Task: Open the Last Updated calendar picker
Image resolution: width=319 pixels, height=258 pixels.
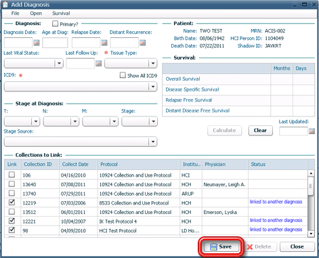Action: [312, 131]
